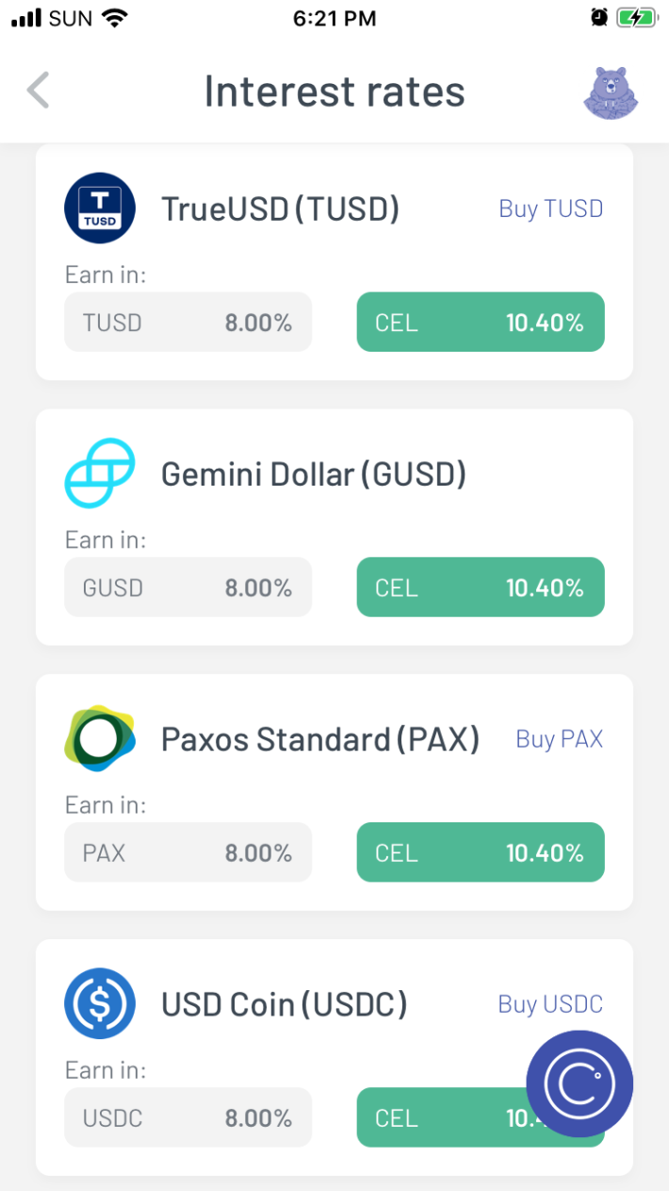Select TUSD earn option at 8.00%

188,323
